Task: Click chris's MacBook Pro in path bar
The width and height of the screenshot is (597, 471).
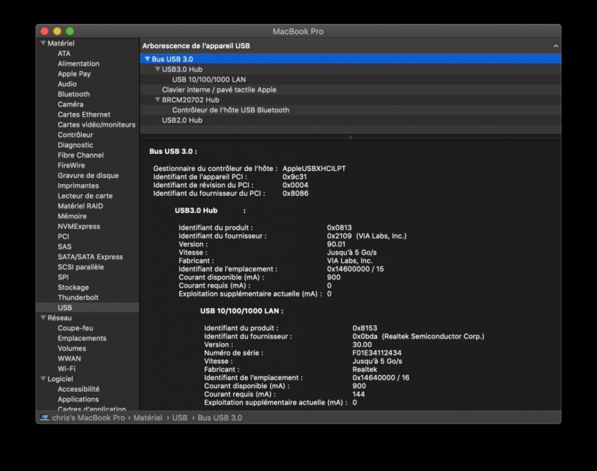Action: pos(89,418)
